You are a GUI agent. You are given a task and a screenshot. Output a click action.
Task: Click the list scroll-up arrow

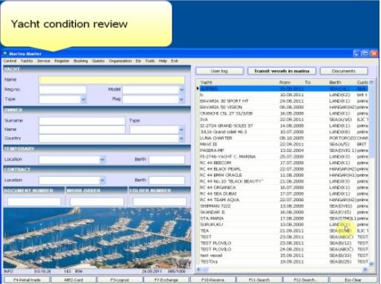[x=371, y=82]
